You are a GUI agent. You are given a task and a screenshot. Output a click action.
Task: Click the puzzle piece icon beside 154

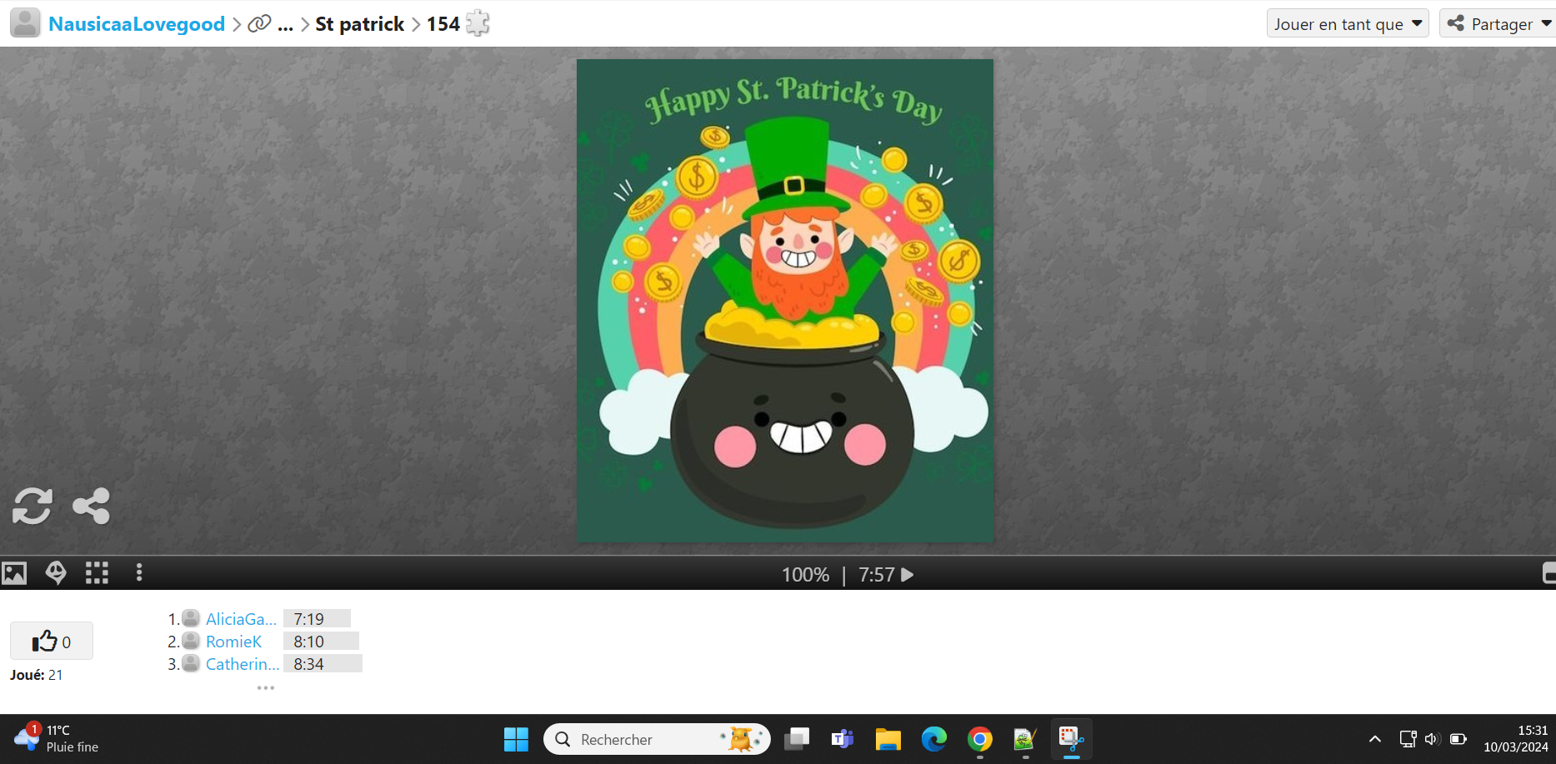coord(478,23)
